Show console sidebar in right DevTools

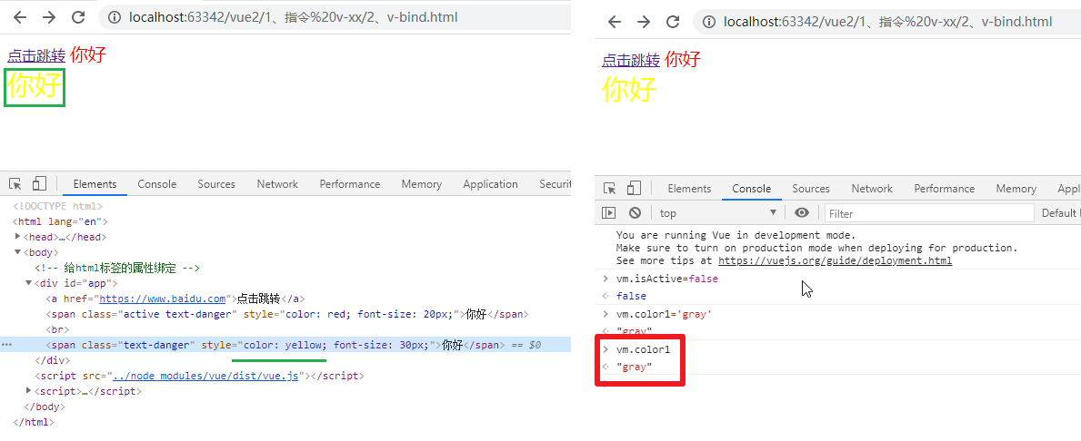[x=609, y=212]
